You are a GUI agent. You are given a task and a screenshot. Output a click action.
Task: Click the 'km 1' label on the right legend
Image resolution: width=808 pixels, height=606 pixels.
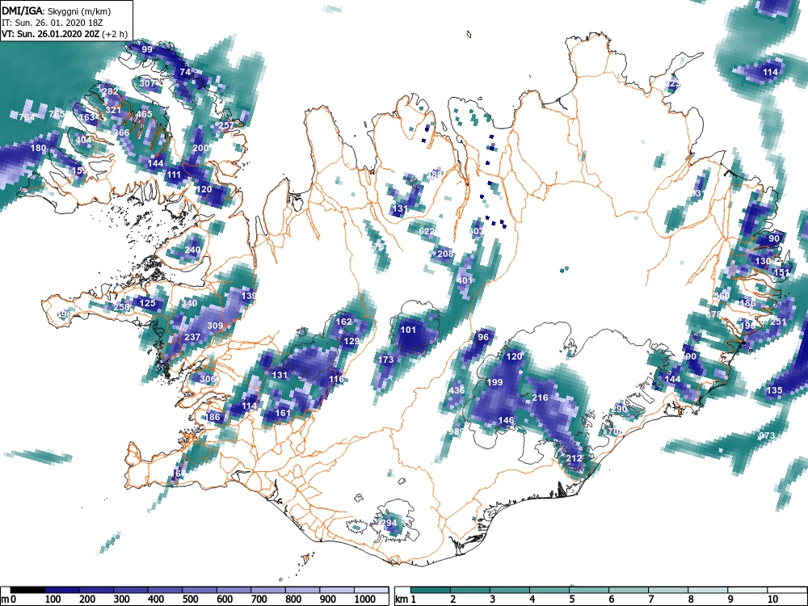pos(406,600)
